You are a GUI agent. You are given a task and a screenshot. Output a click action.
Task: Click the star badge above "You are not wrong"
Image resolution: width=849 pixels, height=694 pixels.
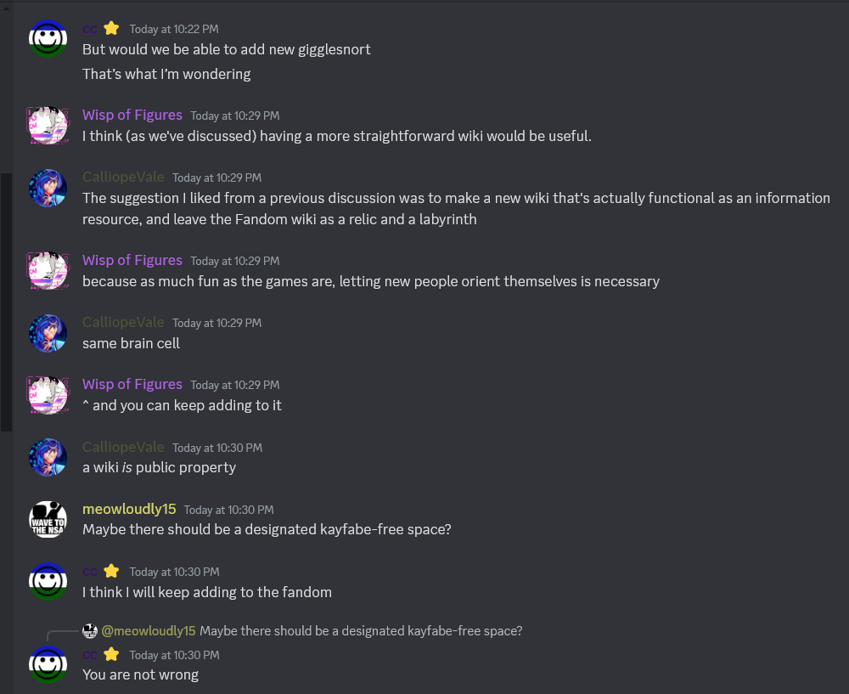tap(111, 654)
